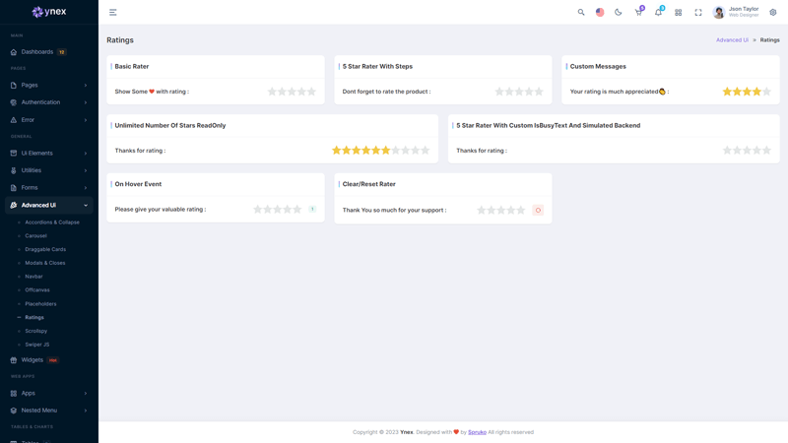Open Draggable Cards submenu item

45,249
